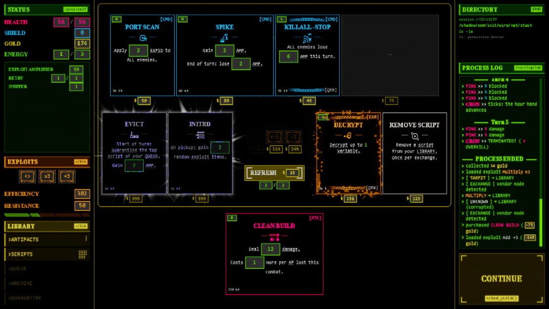Click the gold value 174 in Status

(x=82, y=44)
